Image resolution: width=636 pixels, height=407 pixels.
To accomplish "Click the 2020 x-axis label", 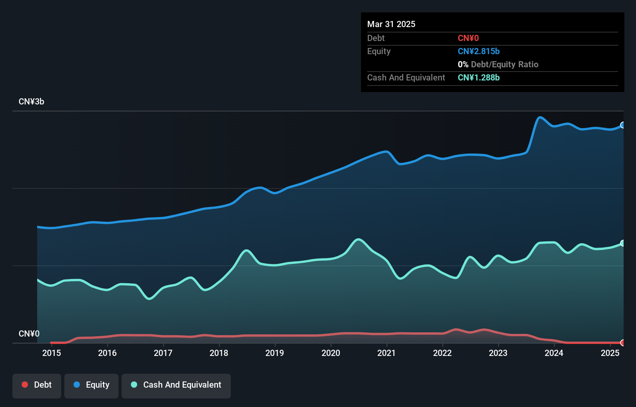I will [331, 353].
